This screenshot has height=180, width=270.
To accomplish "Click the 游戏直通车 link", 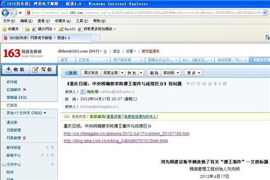I will click(x=150, y=51).
